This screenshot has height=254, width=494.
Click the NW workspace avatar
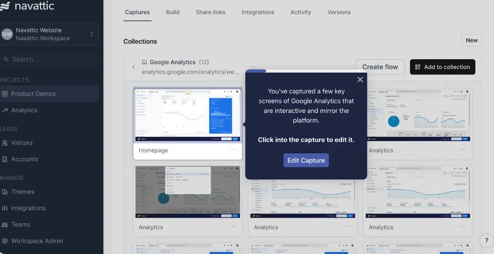point(7,34)
